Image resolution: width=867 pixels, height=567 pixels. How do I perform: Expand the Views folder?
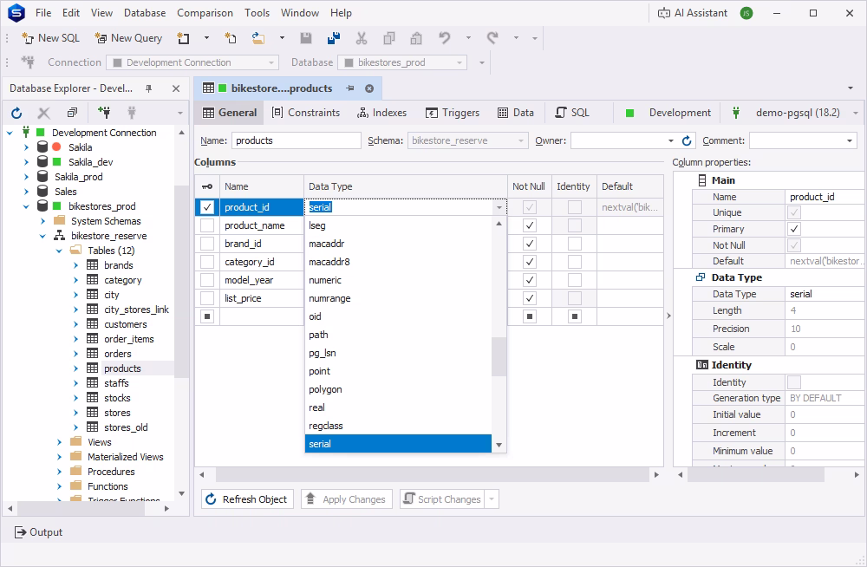(x=59, y=442)
